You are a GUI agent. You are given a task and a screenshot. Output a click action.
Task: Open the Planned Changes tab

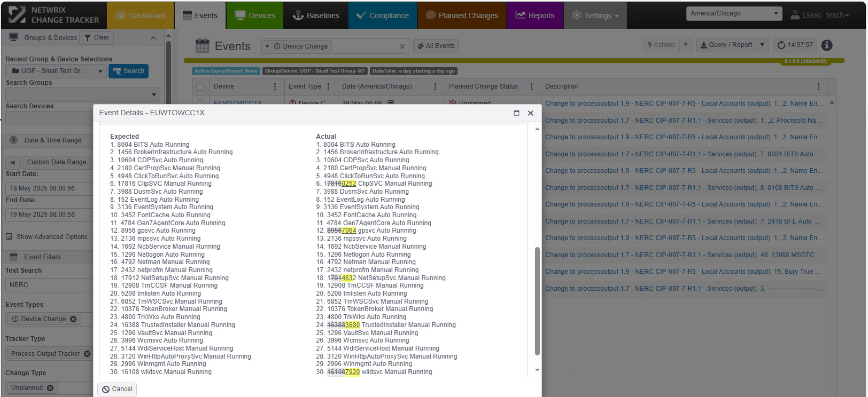[462, 15]
